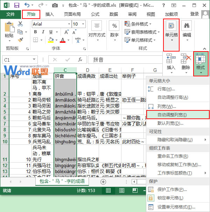Viewport: 210px width, 212px height.
Task: Toggle Italic formatting
Action: (43, 32)
